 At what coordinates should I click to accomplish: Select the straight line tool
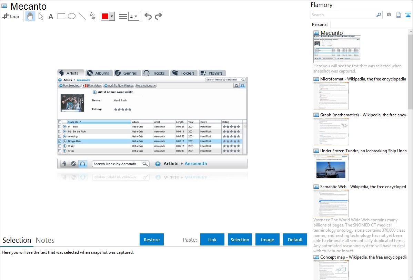point(82,16)
